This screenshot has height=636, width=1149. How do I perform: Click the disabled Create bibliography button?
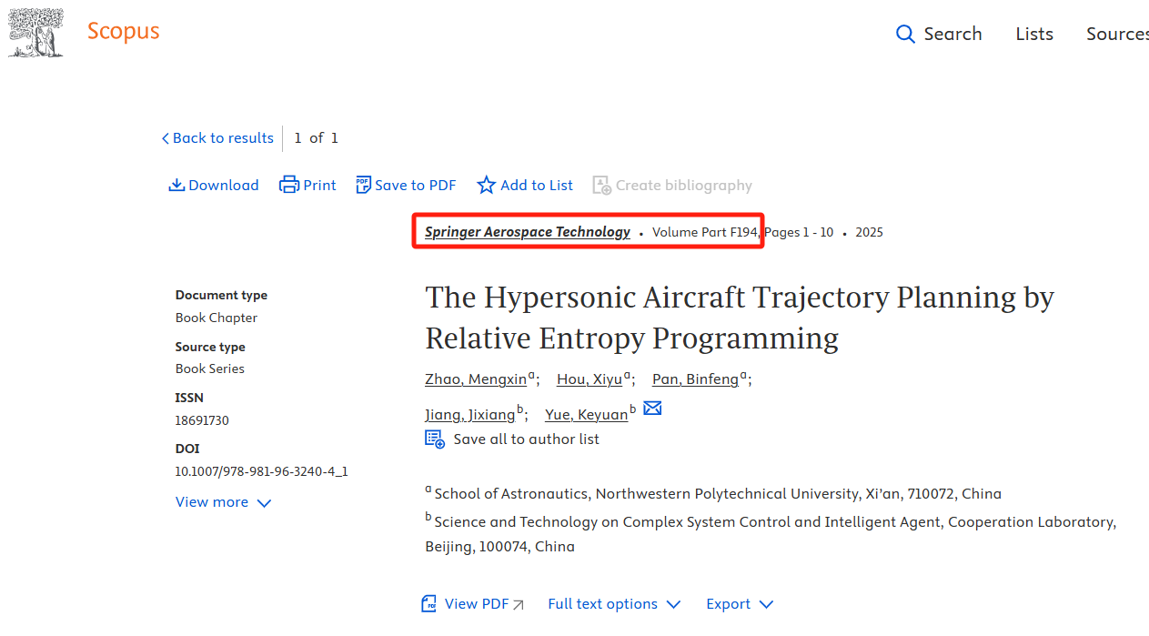coord(672,186)
